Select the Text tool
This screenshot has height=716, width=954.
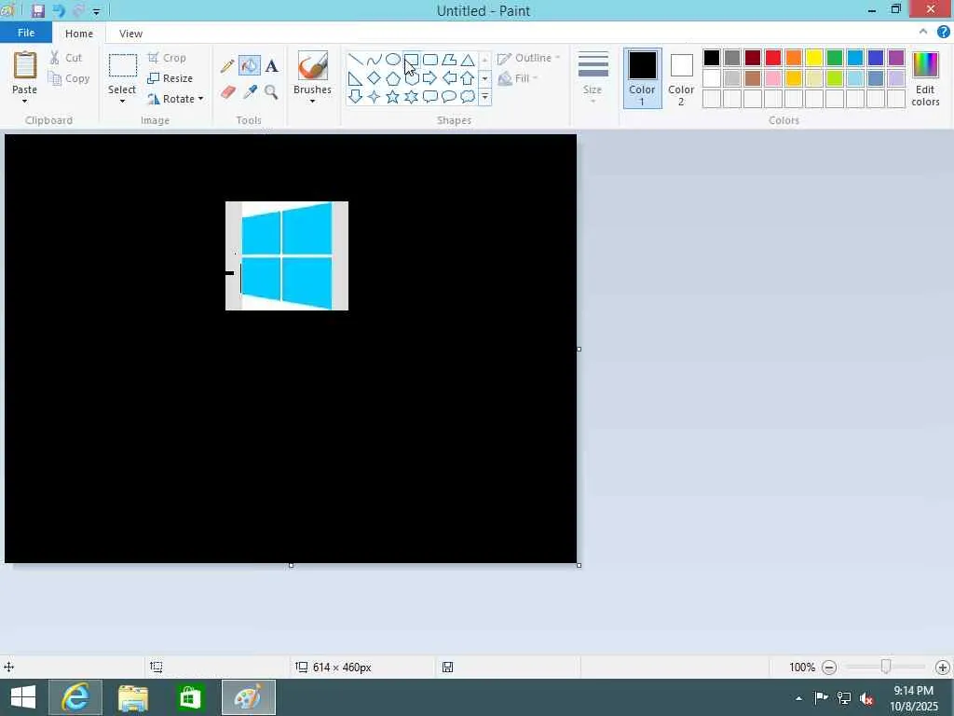pos(271,66)
